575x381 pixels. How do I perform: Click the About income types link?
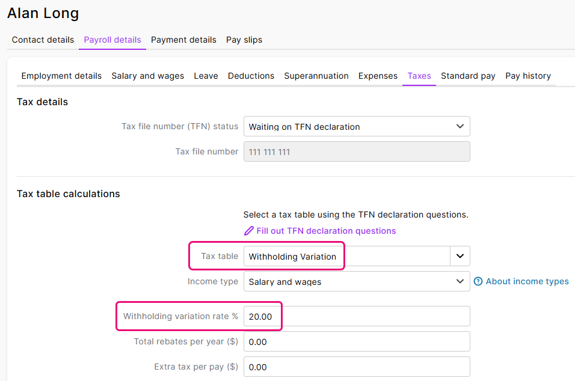click(526, 281)
